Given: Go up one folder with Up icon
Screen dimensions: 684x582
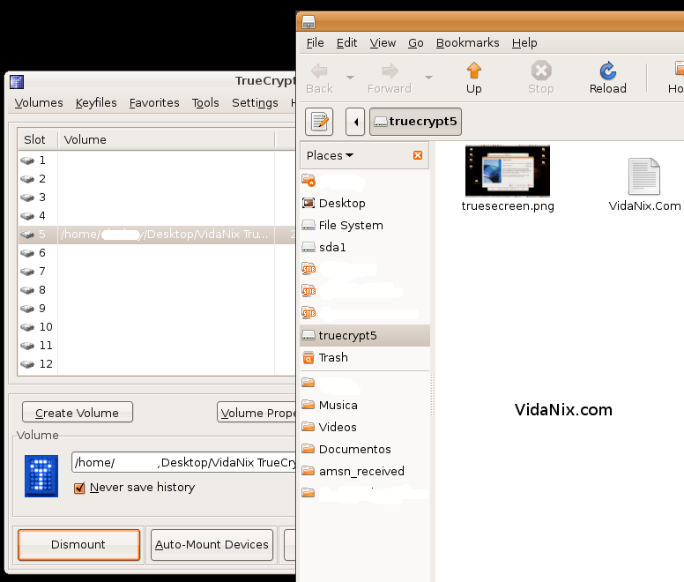Looking at the screenshot, I should 473,78.
